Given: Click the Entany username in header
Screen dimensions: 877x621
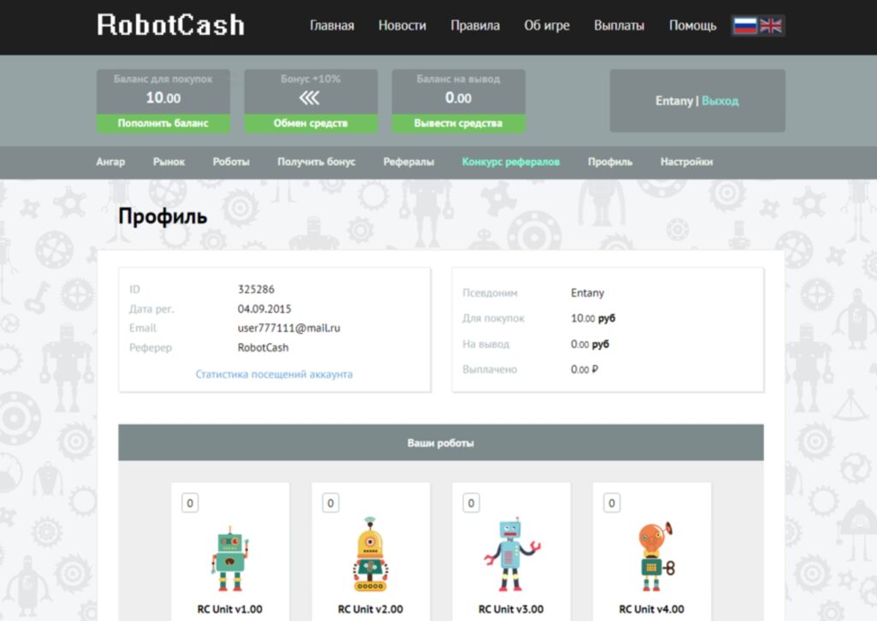Looking at the screenshot, I should click(674, 101).
